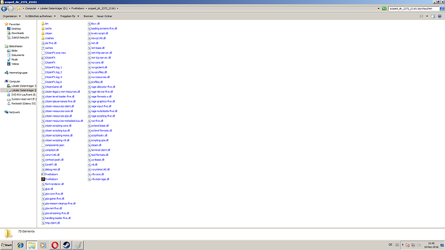
Task: Open Windows Explorer taskbar icon
Action: point(32,245)
